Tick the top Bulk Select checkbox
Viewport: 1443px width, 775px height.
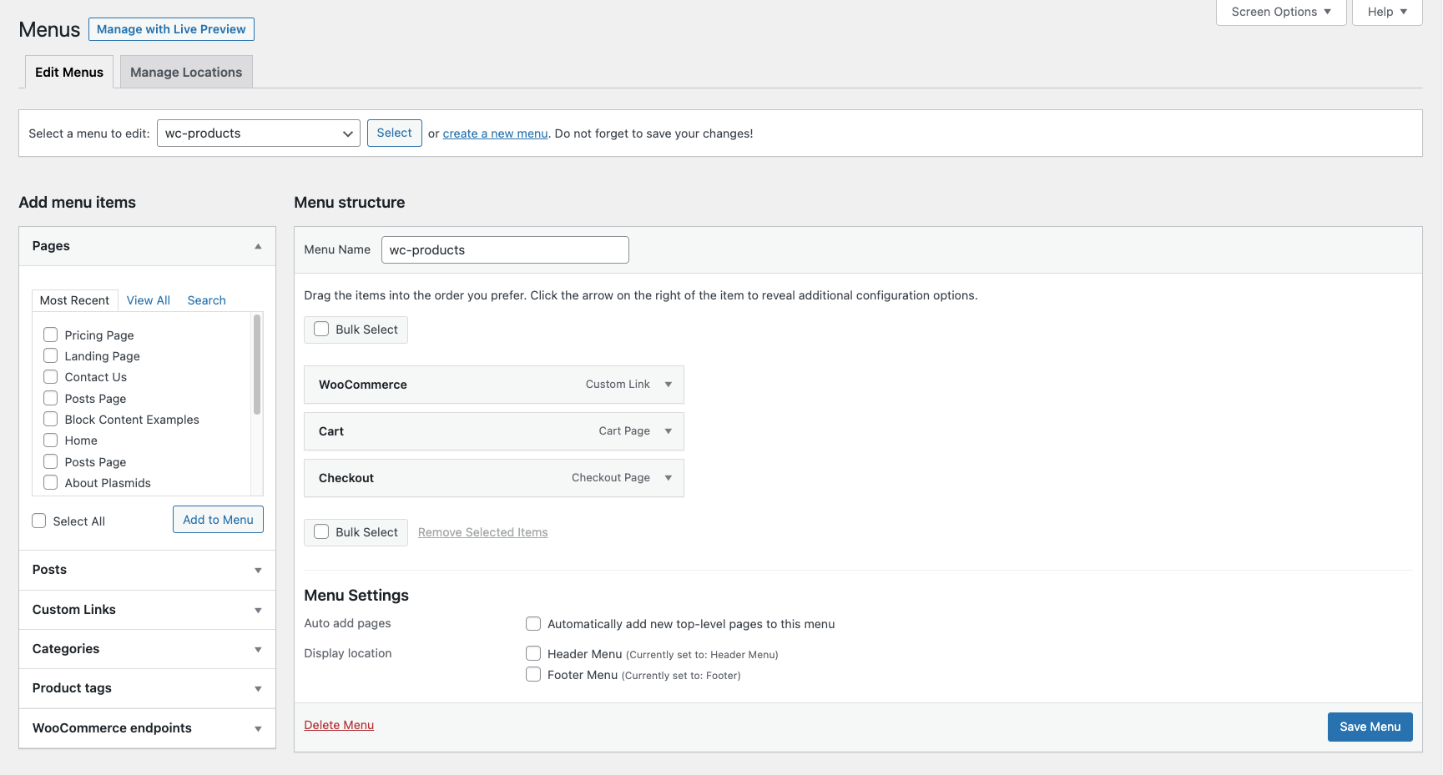[x=321, y=329]
